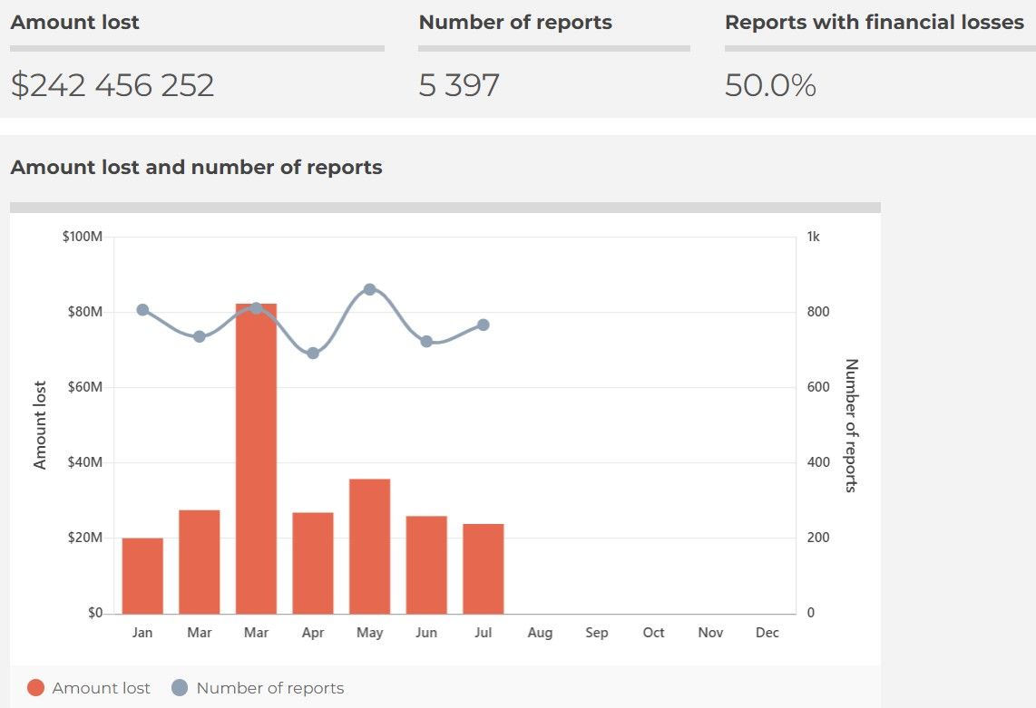Select the May amount lost bar
Screen dimensions: 1036x708
(x=370, y=547)
